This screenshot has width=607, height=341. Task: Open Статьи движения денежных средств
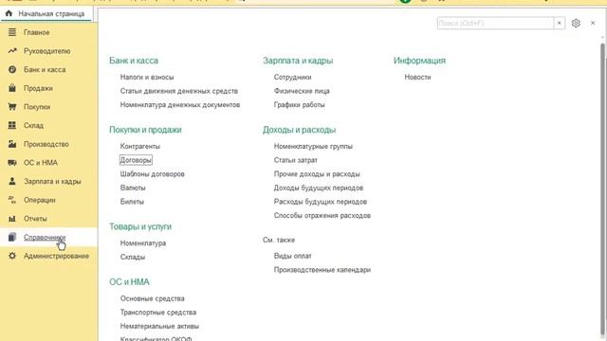coord(179,91)
